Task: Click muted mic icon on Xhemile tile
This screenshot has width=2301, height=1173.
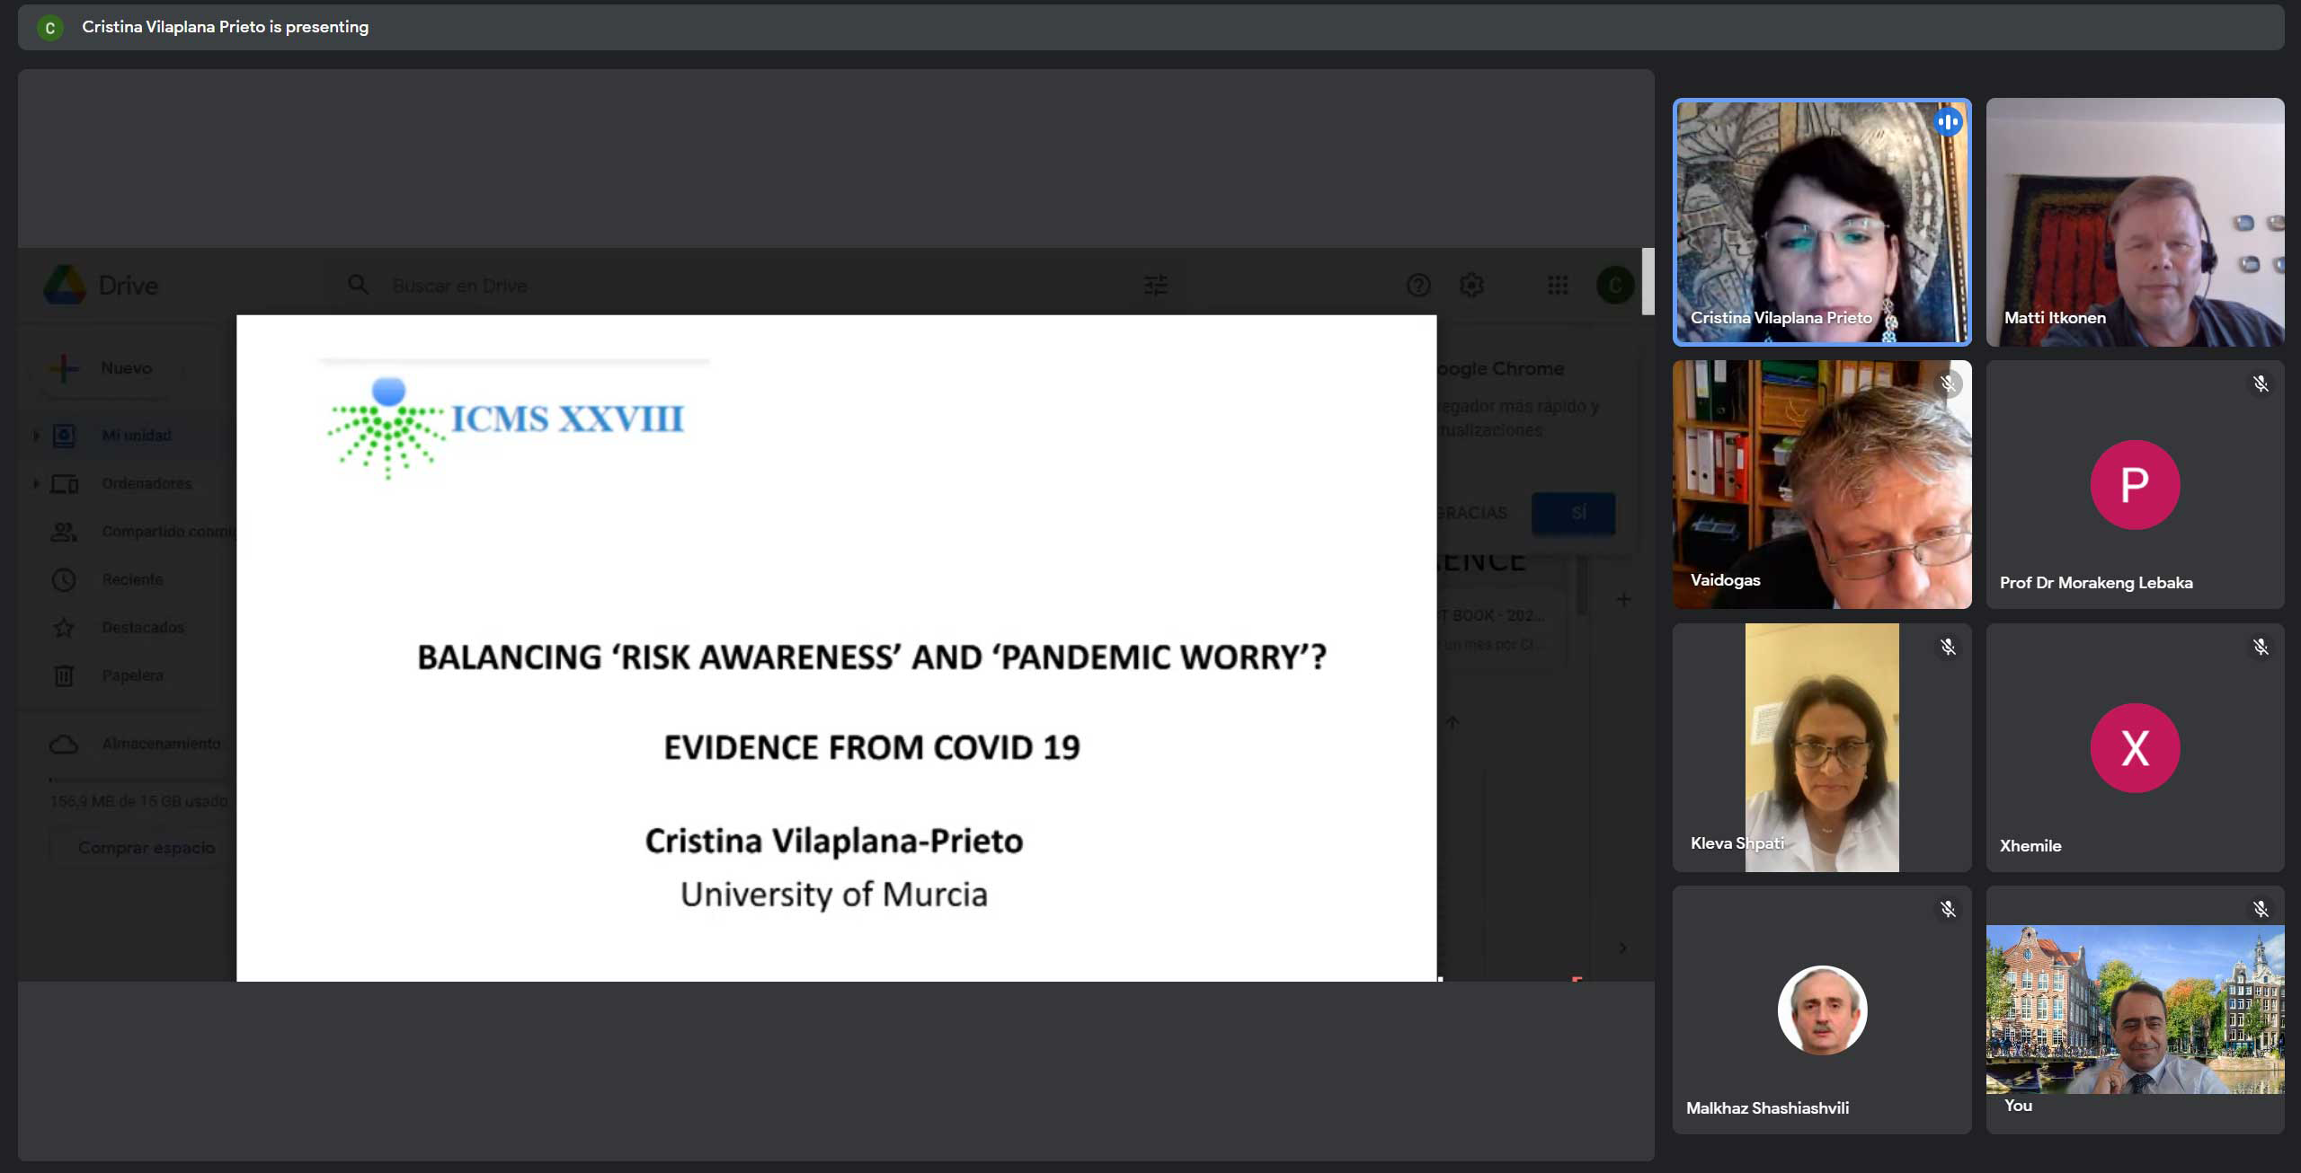Action: pos(2261,647)
